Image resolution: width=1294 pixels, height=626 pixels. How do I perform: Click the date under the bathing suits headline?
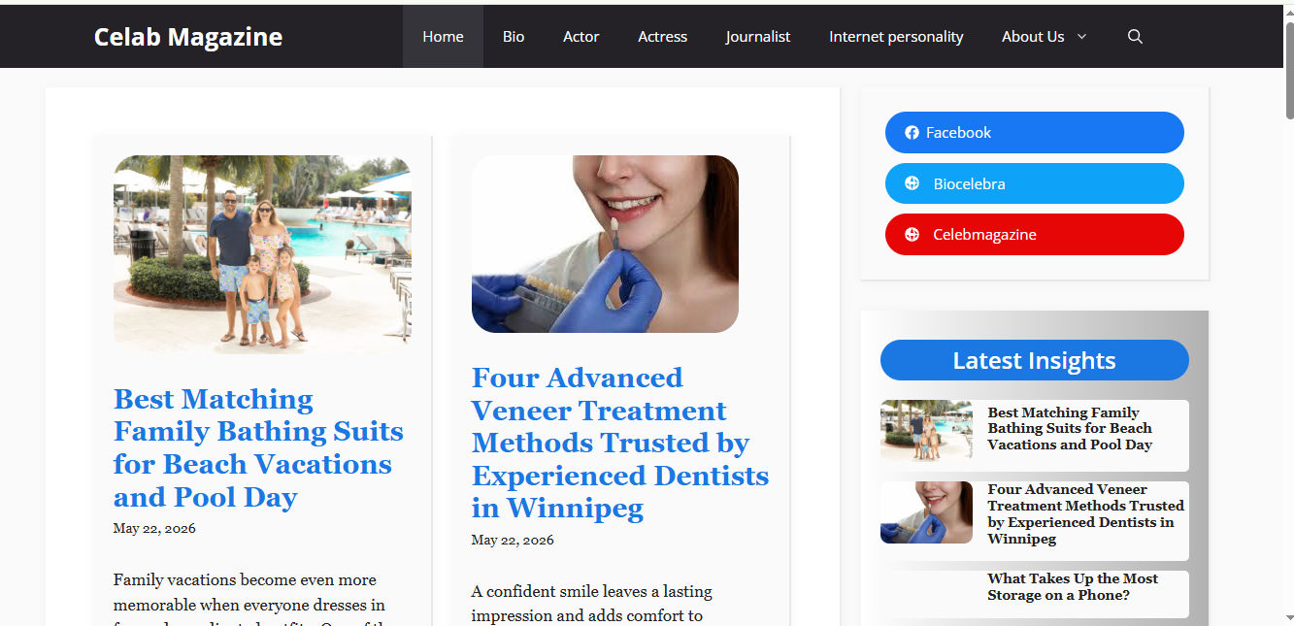coord(154,529)
